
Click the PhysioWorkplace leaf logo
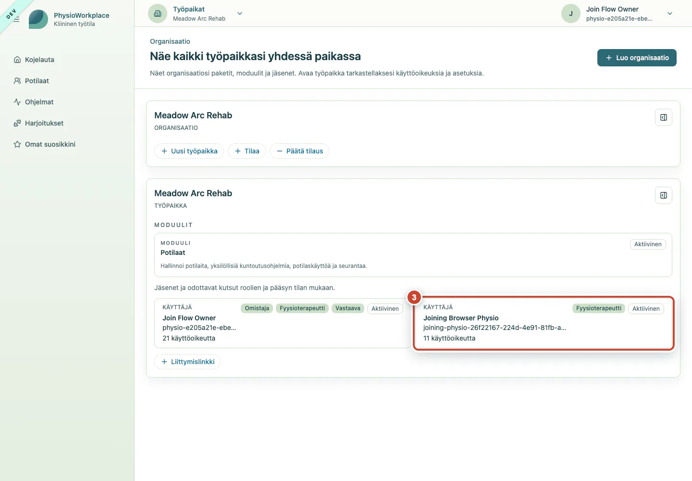(38, 19)
